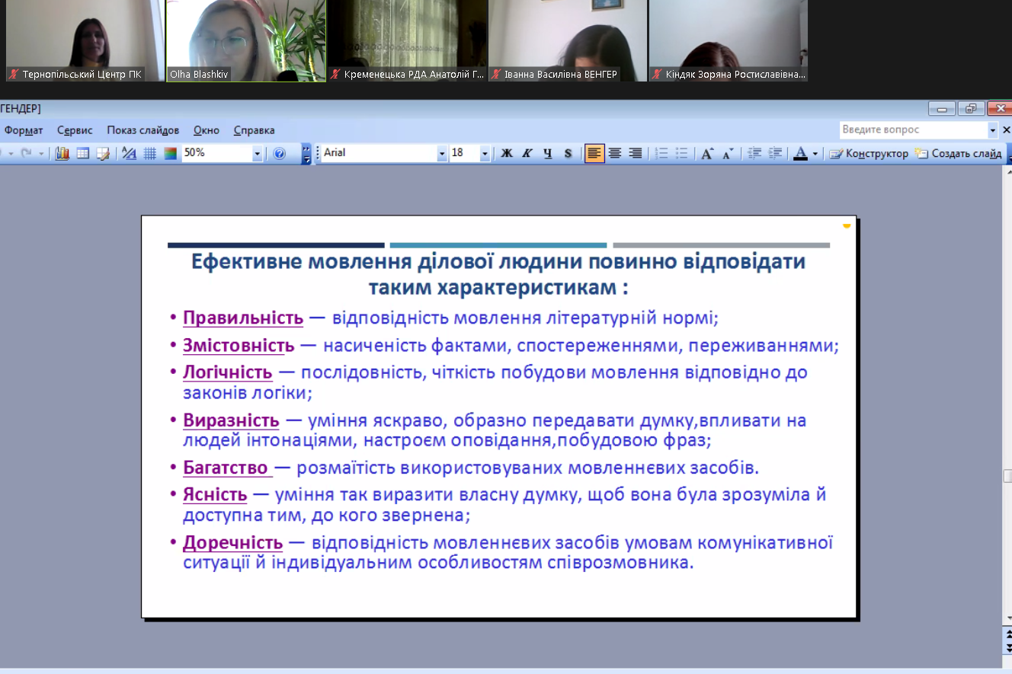This screenshot has width=1012, height=674.
Task: Click the Создать слайд button
Action: point(959,153)
